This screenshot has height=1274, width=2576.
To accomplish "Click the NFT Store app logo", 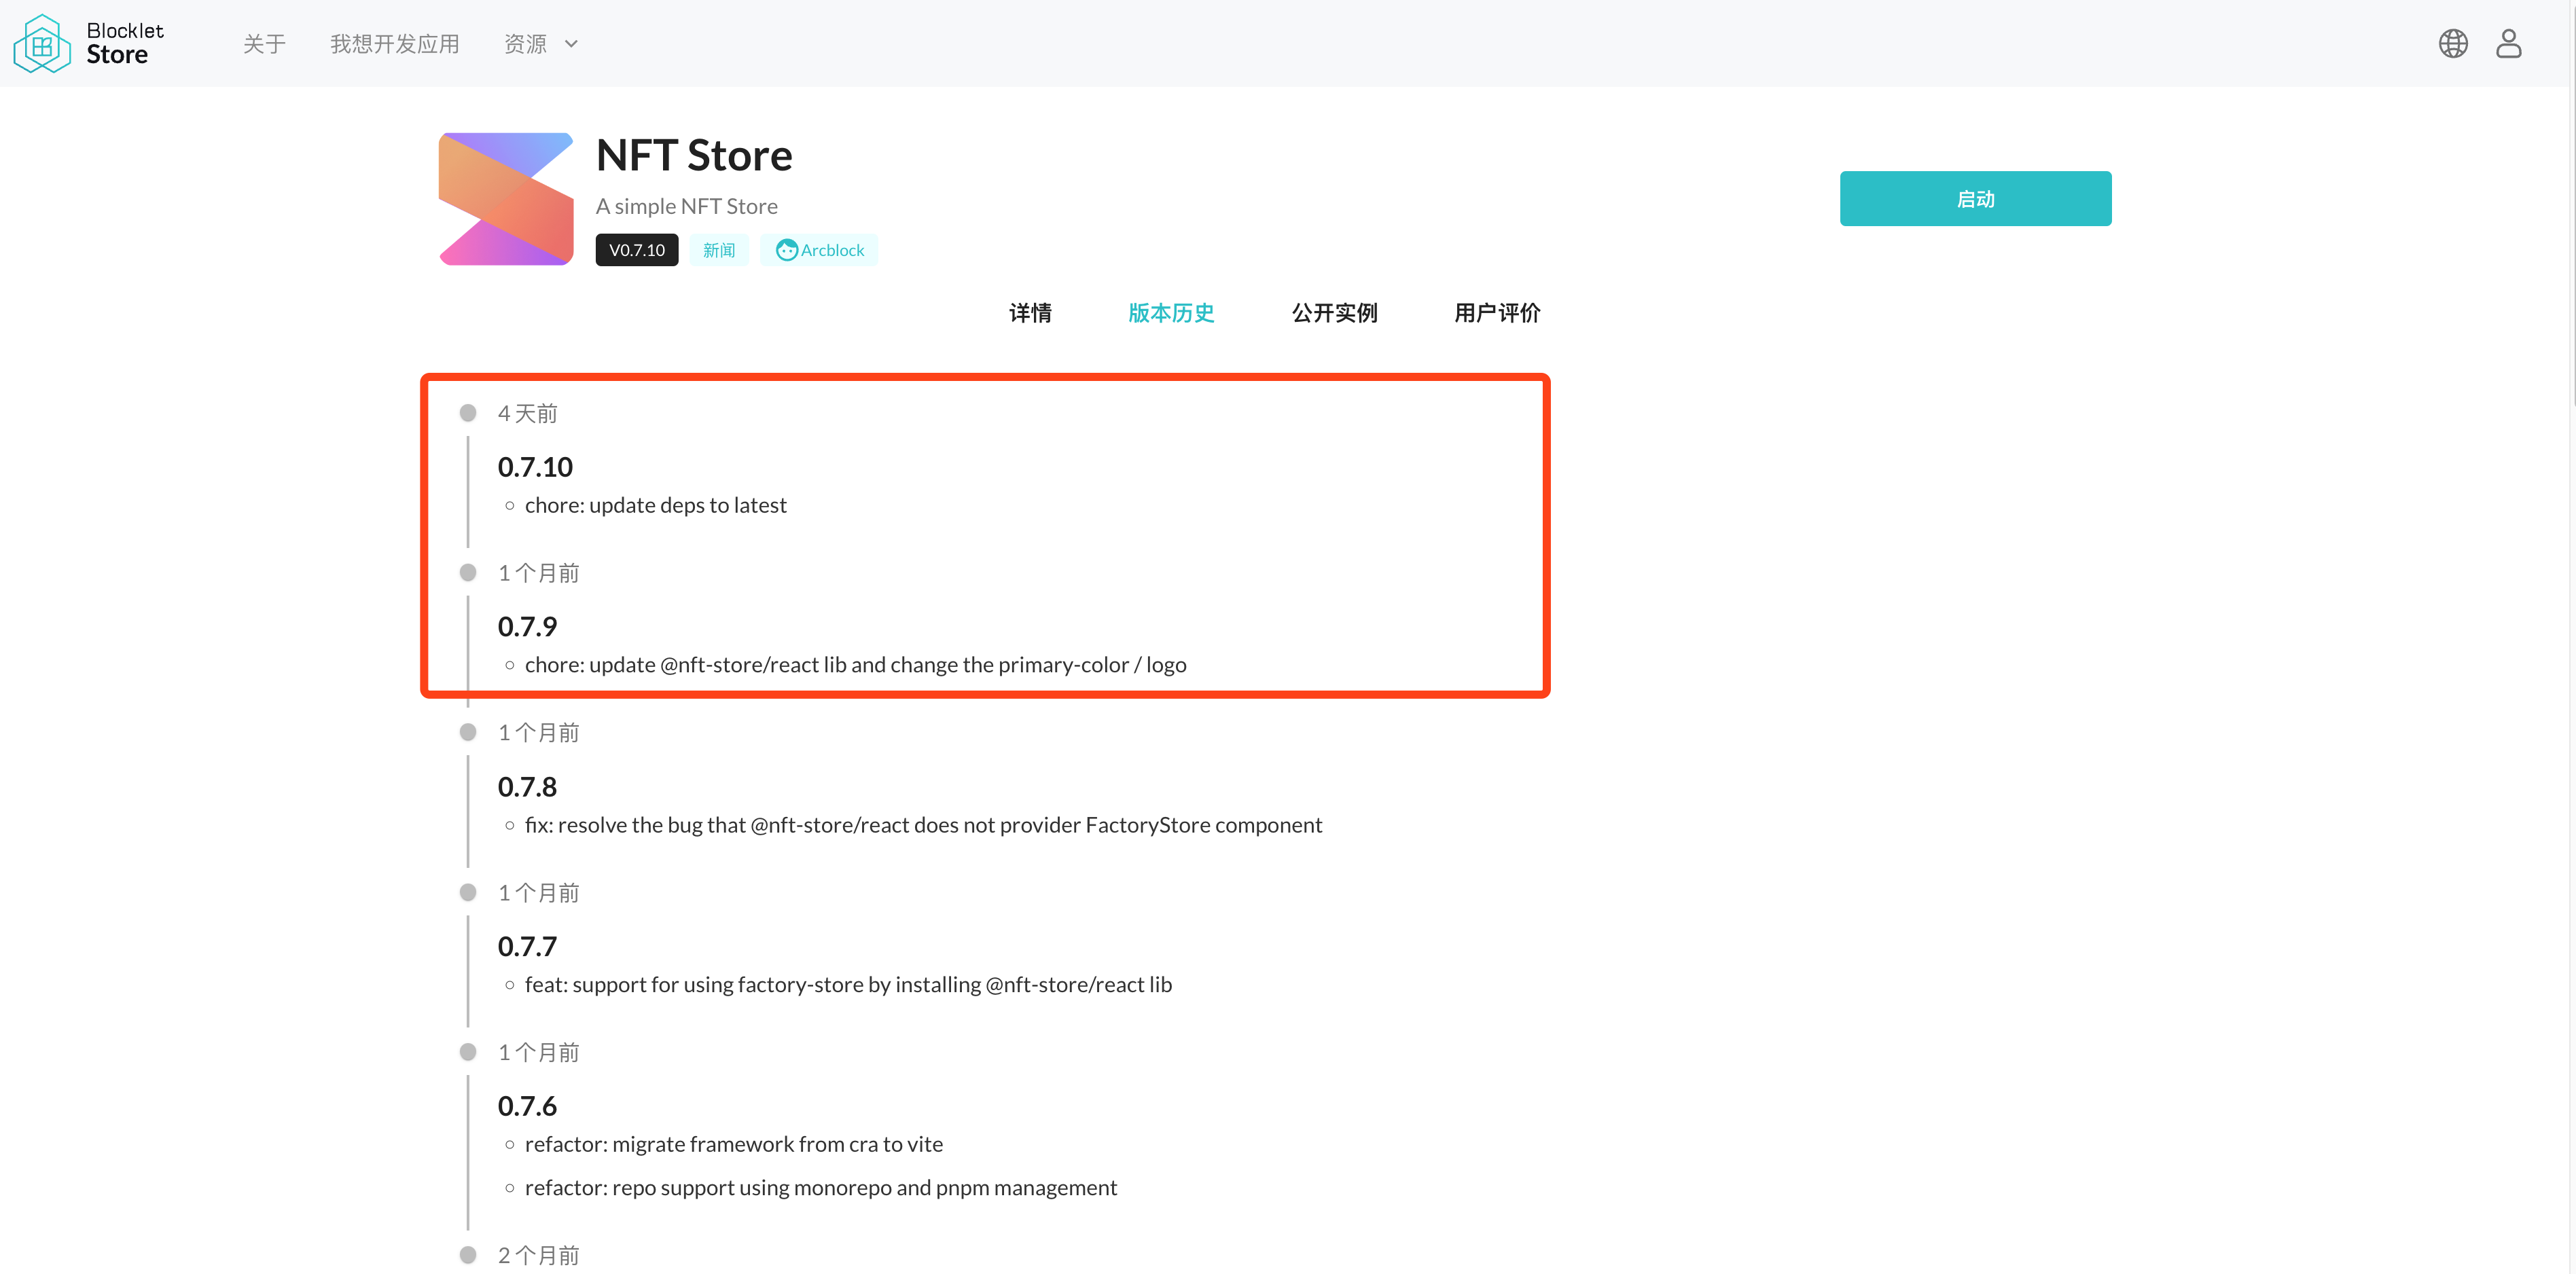I will 506,199.
